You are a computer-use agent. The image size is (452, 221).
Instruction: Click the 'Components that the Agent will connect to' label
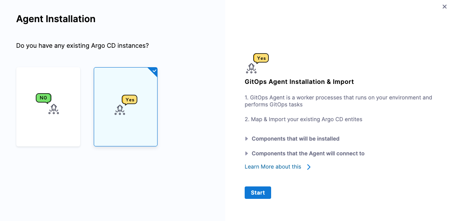[308, 153]
